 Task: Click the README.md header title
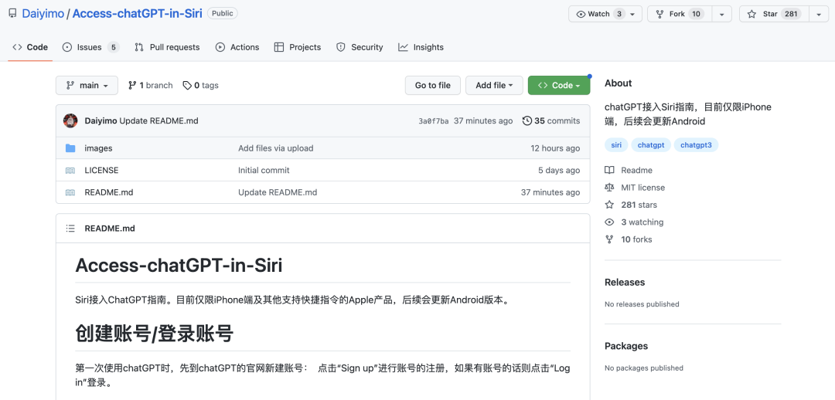click(x=110, y=229)
